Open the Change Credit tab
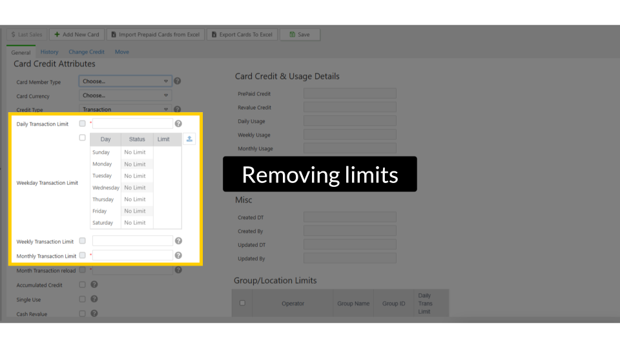The image size is (620, 348). 87,52
